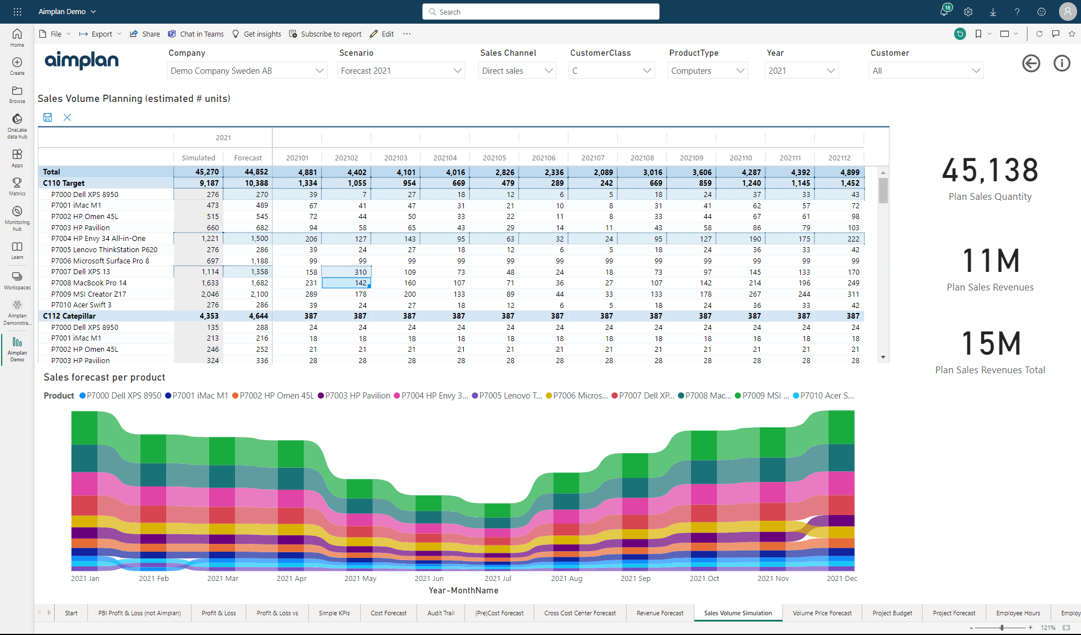The height and width of the screenshot is (635, 1081).
Task: Switch to the Audit Trail tab
Action: (441, 613)
